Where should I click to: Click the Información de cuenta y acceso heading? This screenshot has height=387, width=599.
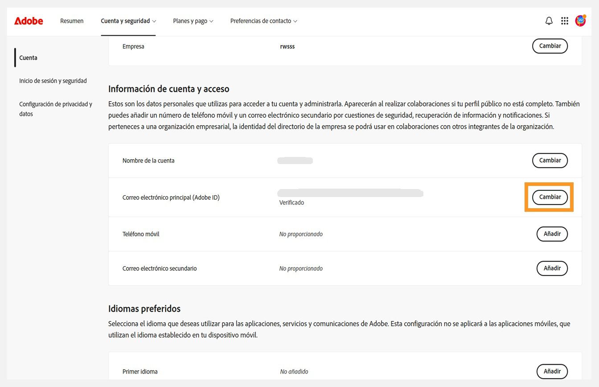tap(168, 89)
